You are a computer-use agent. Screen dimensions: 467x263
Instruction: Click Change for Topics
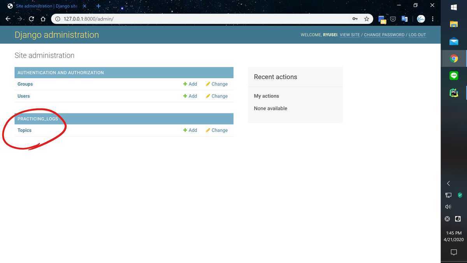[x=217, y=130]
